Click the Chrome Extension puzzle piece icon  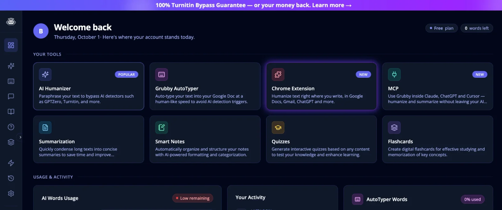coord(278,74)
